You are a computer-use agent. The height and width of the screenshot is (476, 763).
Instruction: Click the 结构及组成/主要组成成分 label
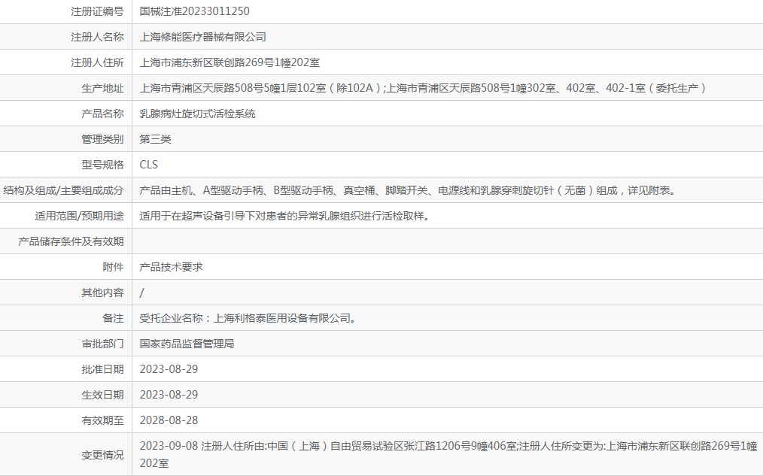[63, 190]
